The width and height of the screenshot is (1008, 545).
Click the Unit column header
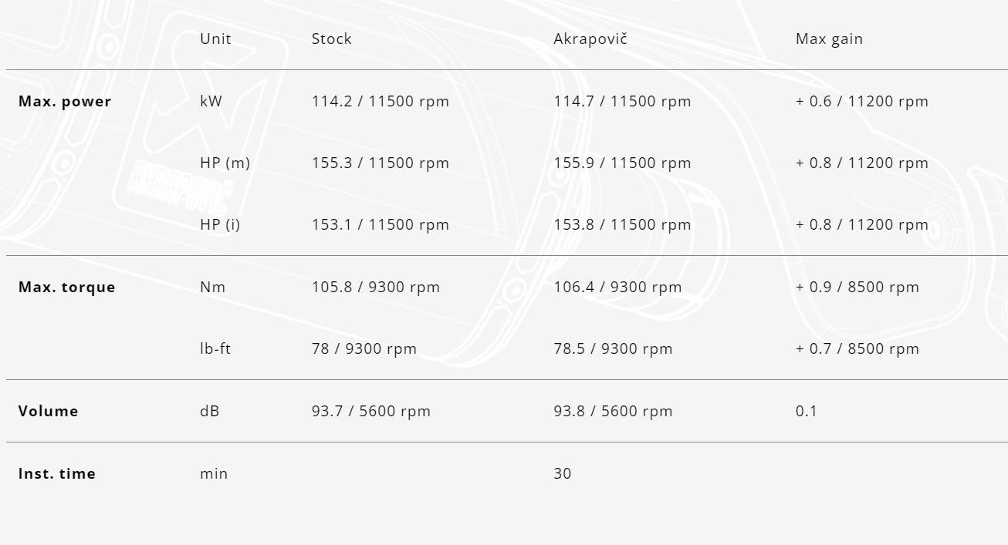coord(215,39)
